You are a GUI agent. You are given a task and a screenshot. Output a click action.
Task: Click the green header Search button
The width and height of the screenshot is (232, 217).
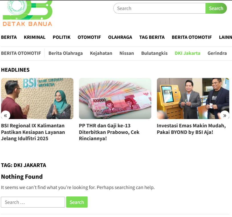[x=216, y=8]
